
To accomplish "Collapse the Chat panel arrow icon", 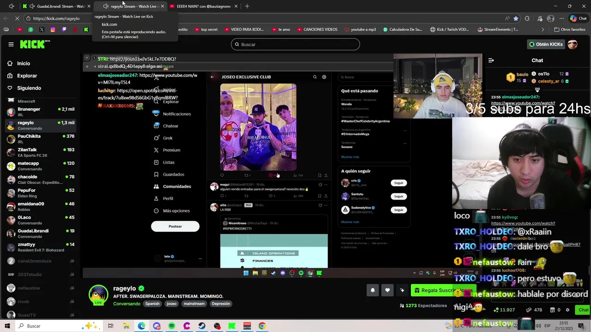I will (x=491, y=60).
